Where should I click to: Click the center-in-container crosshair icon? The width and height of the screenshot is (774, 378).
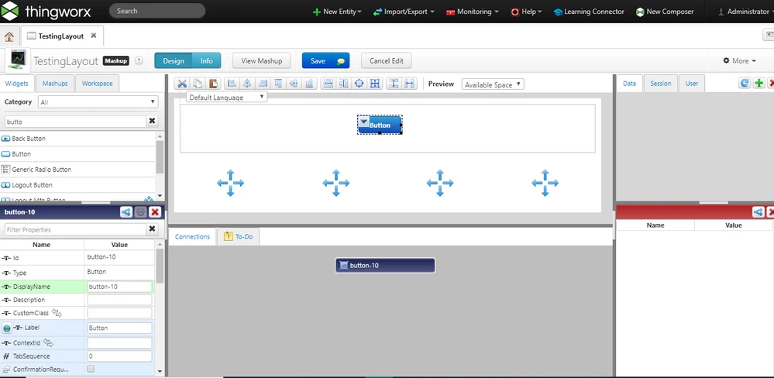pos(359,84)
